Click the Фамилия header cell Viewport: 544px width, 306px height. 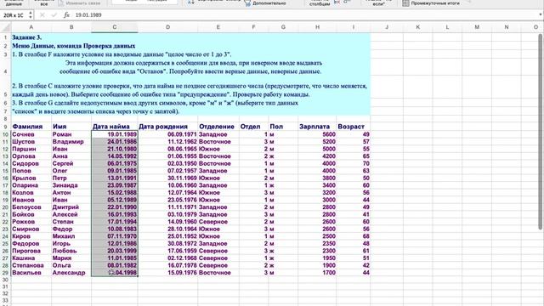pyautogui.click(x=31, y=127)
